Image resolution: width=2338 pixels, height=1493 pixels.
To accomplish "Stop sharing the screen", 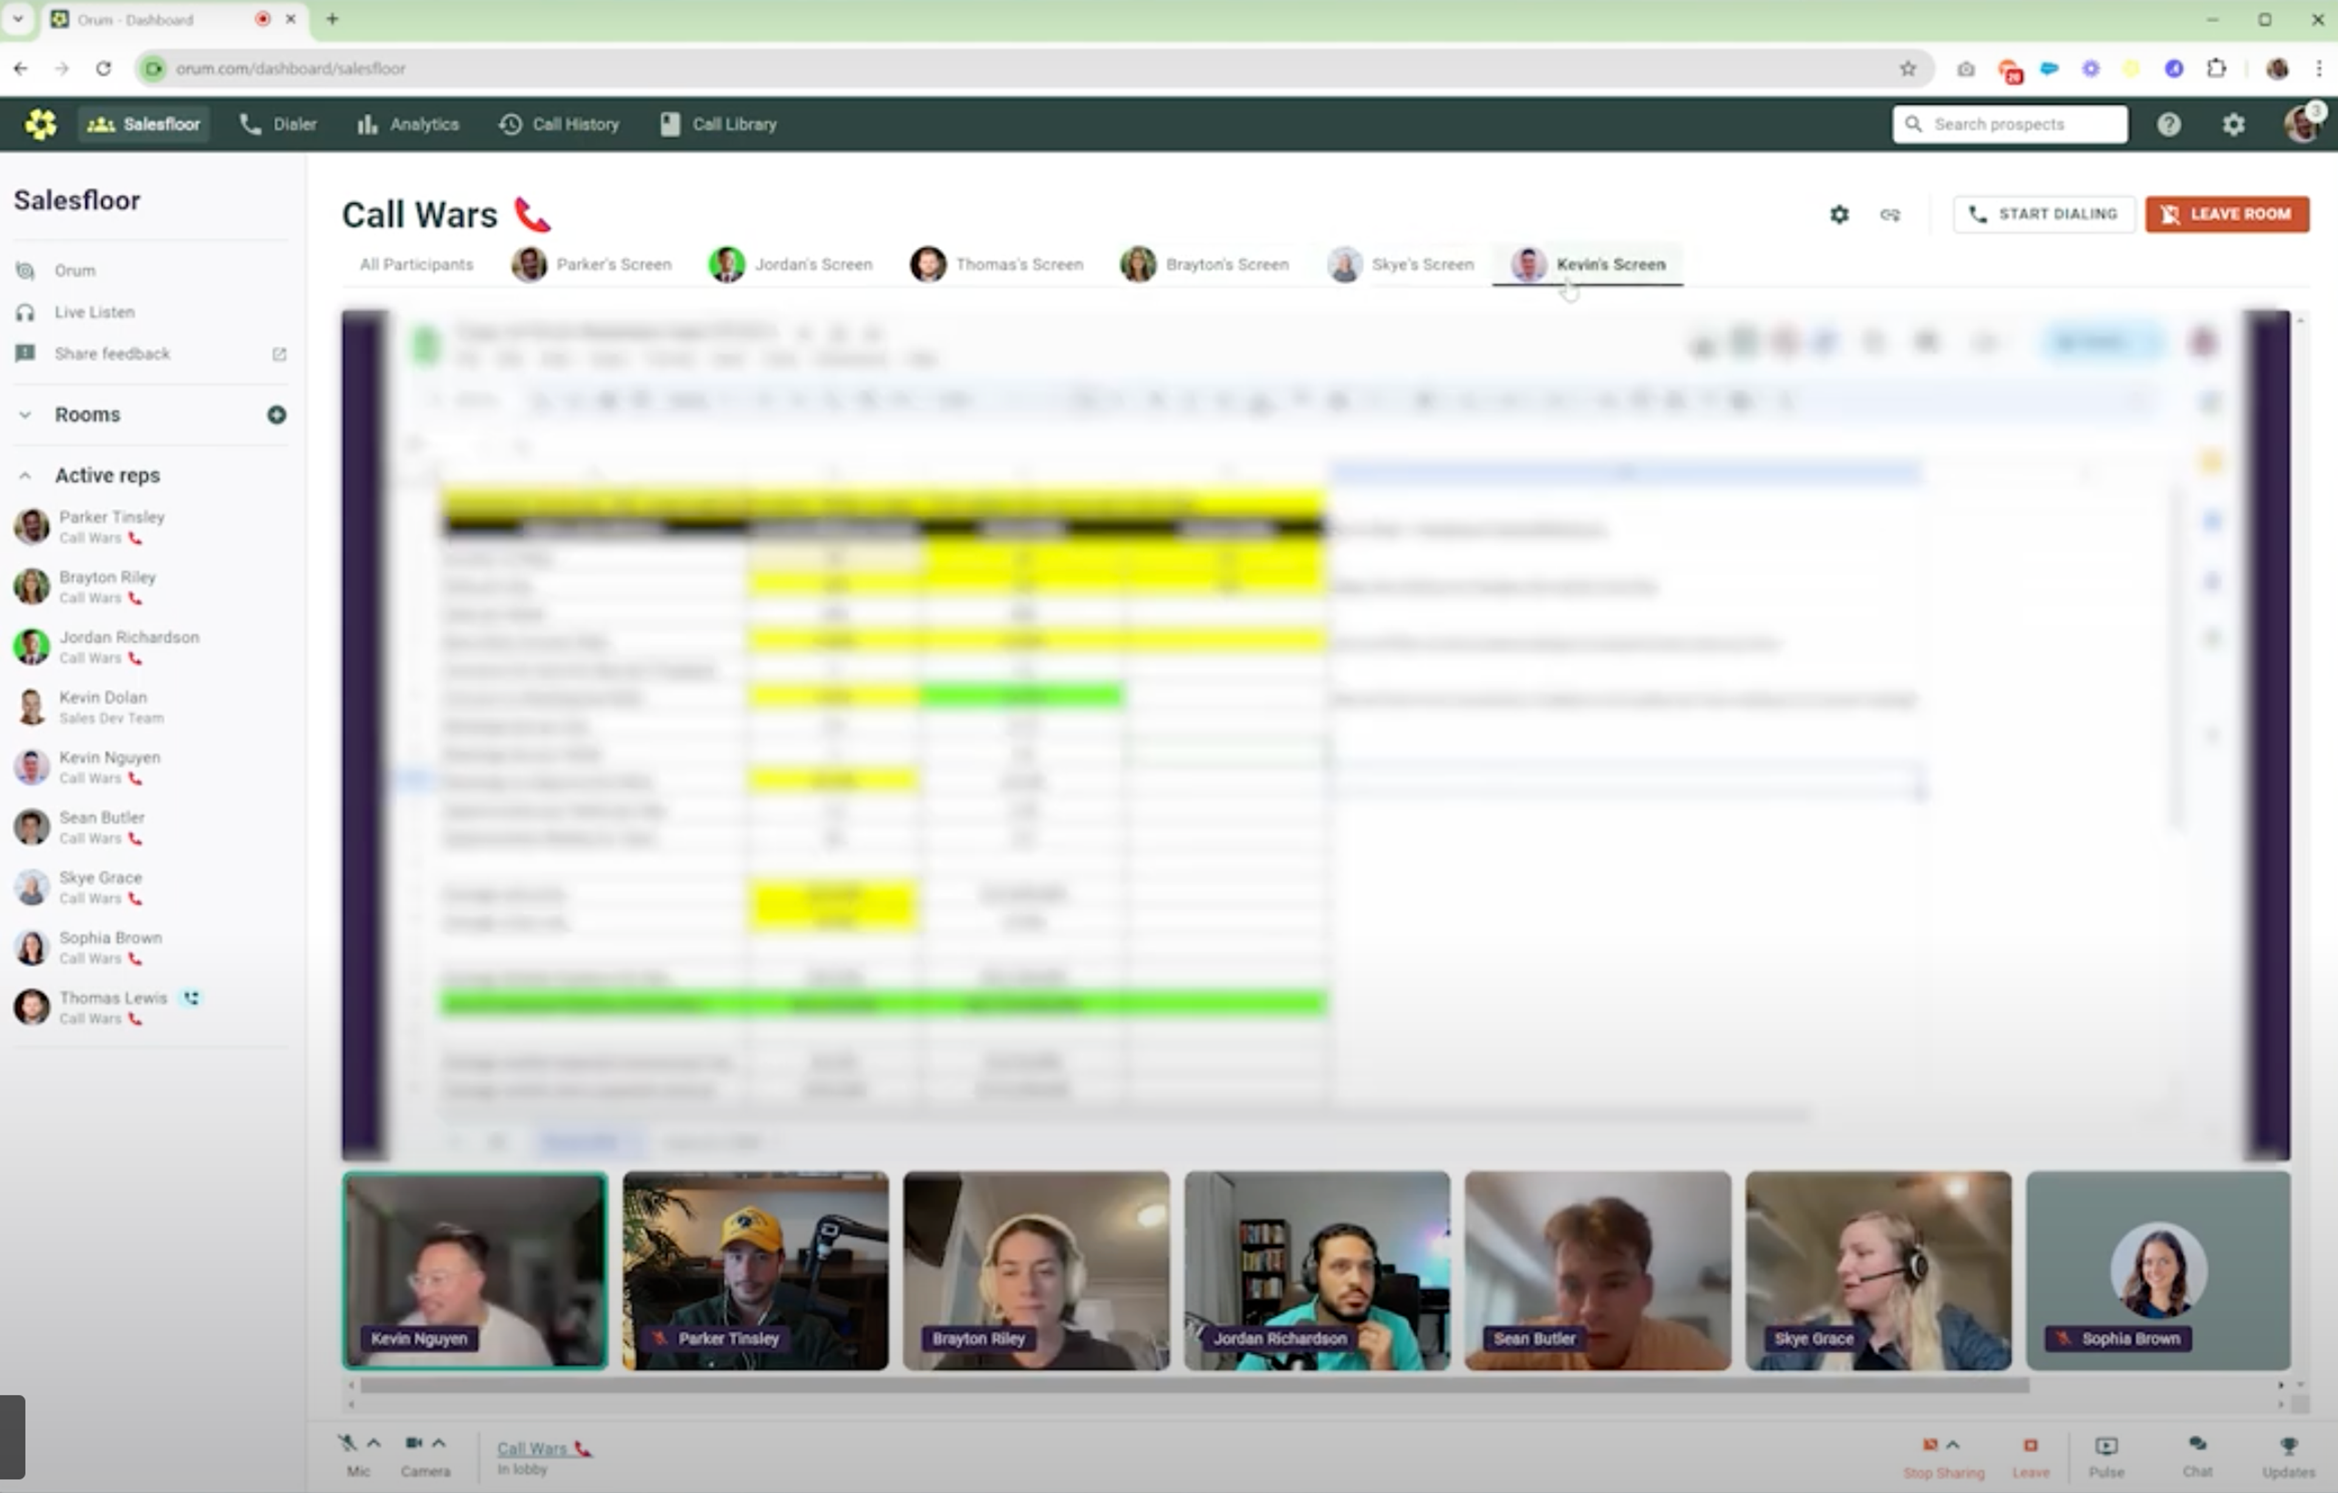I will (x=1929, y=1446).
